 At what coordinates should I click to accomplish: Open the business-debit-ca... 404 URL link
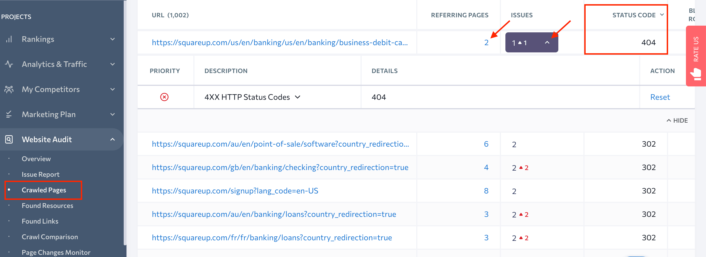(x=280, y=42)
